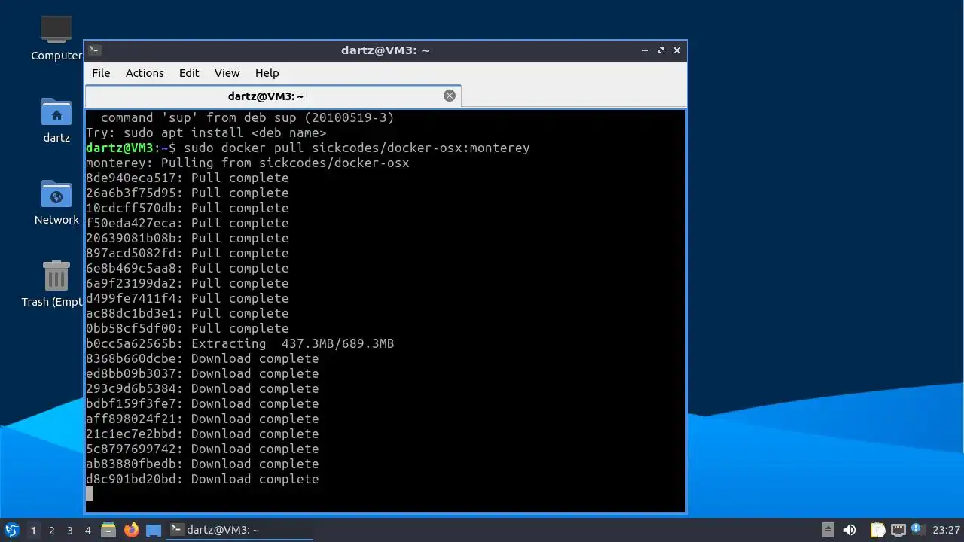Image resolution: width=964 pixels, height=542 pixels.
Task: Click the line d8c901bd20bd Download complete
Action: click(x=202, y=479)
